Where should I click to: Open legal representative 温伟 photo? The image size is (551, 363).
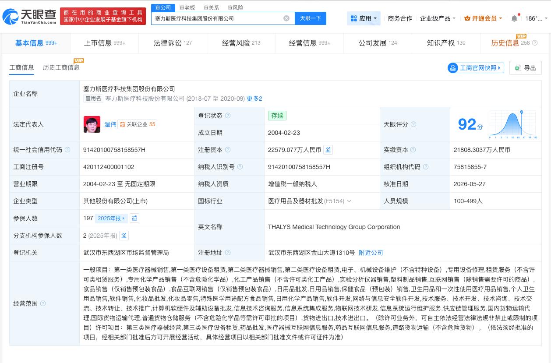[x=92, y=124]
